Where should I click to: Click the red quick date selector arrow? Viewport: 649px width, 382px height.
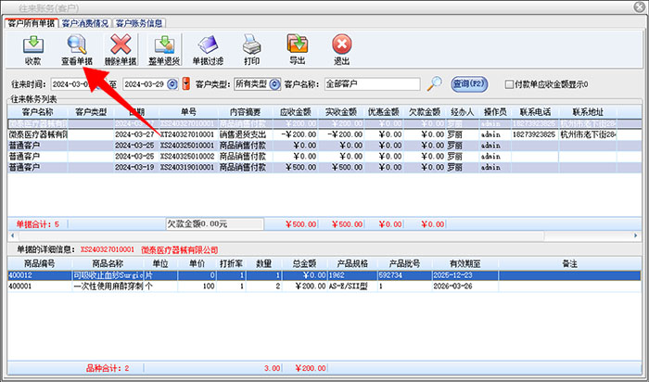[186, 84]
